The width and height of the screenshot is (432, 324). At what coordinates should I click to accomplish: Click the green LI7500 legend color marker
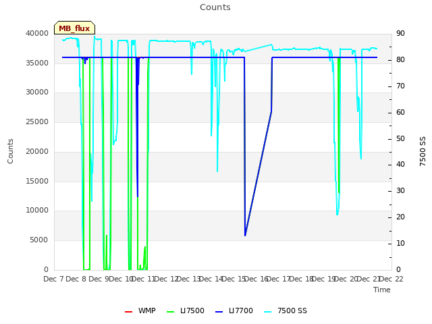click(x=171, y=312)
